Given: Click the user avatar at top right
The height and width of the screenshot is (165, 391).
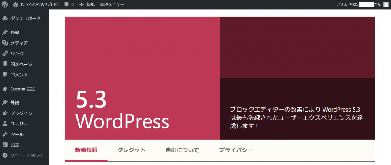Looking at the screenshot, I should point(386,4).
